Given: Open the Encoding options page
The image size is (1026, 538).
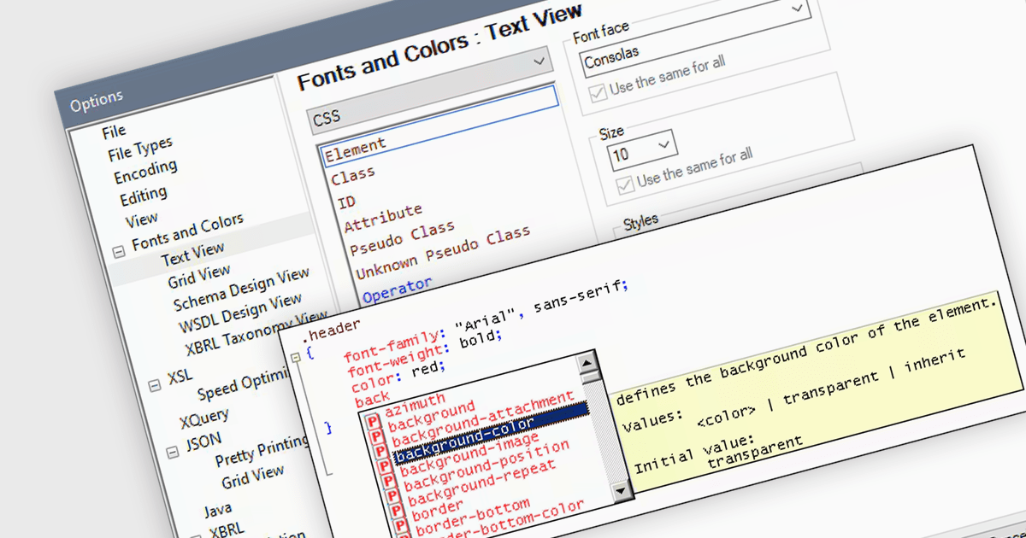Looking at the screenshot, I should click(145, 172).
